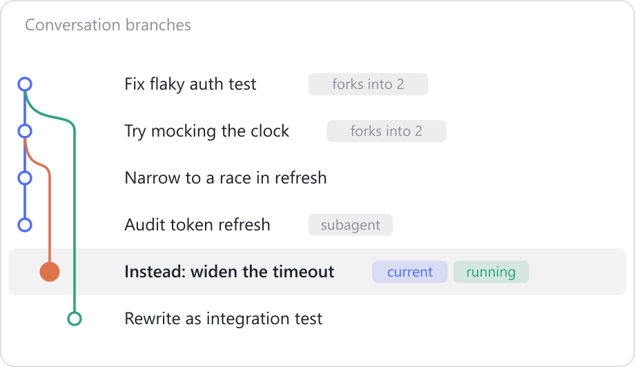Select the Audit token refresh entry
Image resolution: width=635 pixels, height=367 pixels.
[x=197, y=225]
